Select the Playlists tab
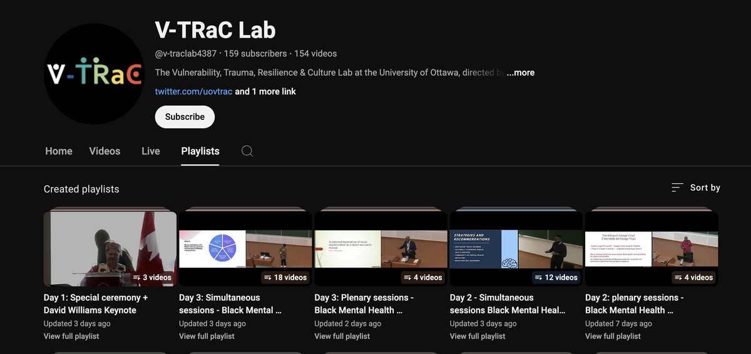 tap(200, 151)
